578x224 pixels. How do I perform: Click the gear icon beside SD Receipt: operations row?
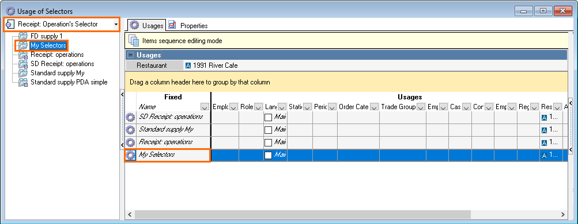click(x=130, y=118)
